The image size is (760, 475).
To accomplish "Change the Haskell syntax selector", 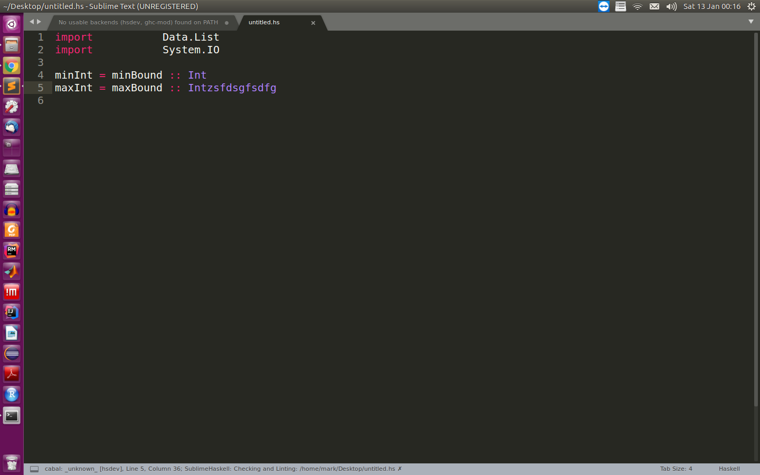I will [729, 469].
